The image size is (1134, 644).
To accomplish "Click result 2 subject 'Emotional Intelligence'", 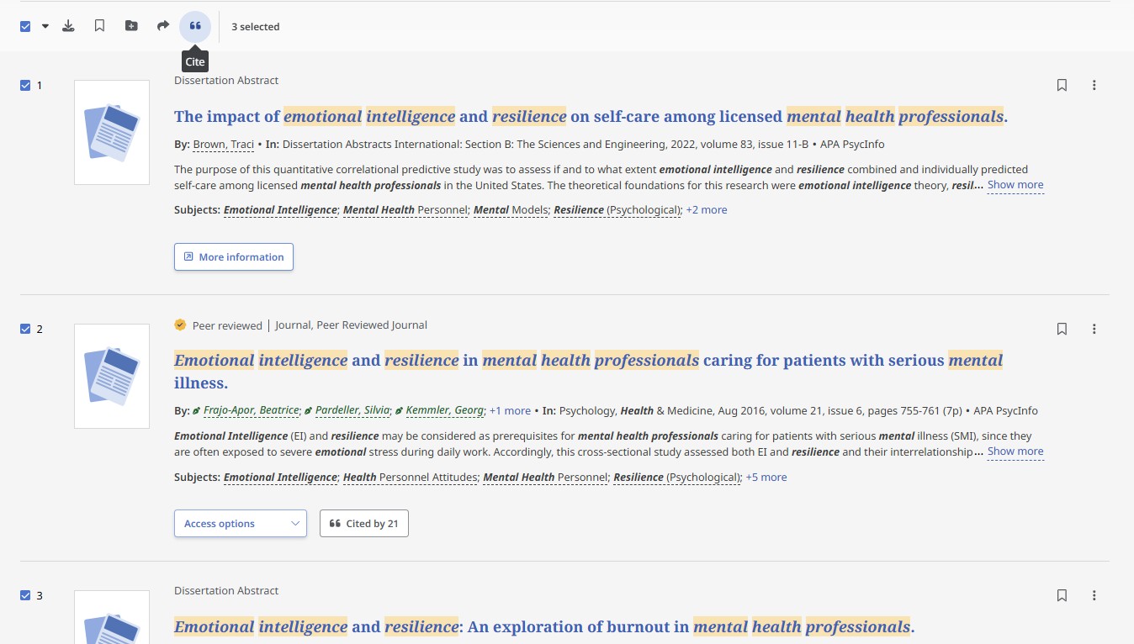I will [x=280, y=477].
